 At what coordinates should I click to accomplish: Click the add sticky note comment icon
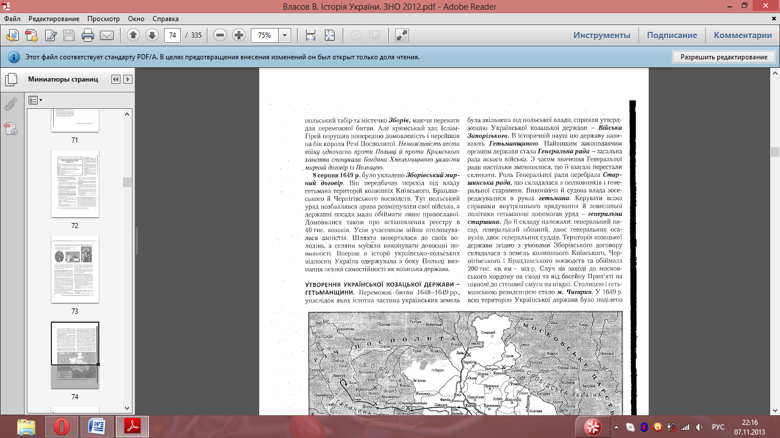356,35
